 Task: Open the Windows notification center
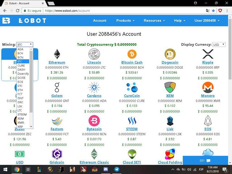click(225, 170)
